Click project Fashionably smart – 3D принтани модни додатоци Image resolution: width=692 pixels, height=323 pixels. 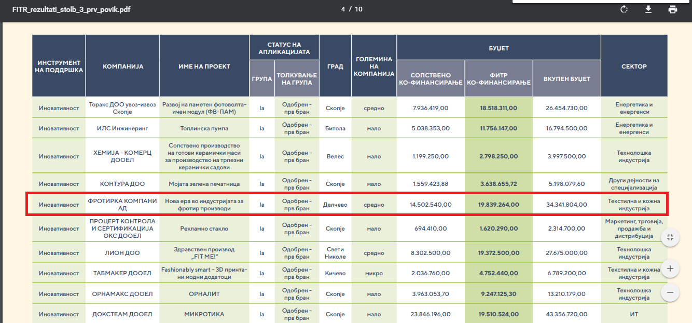pos(204,273)
